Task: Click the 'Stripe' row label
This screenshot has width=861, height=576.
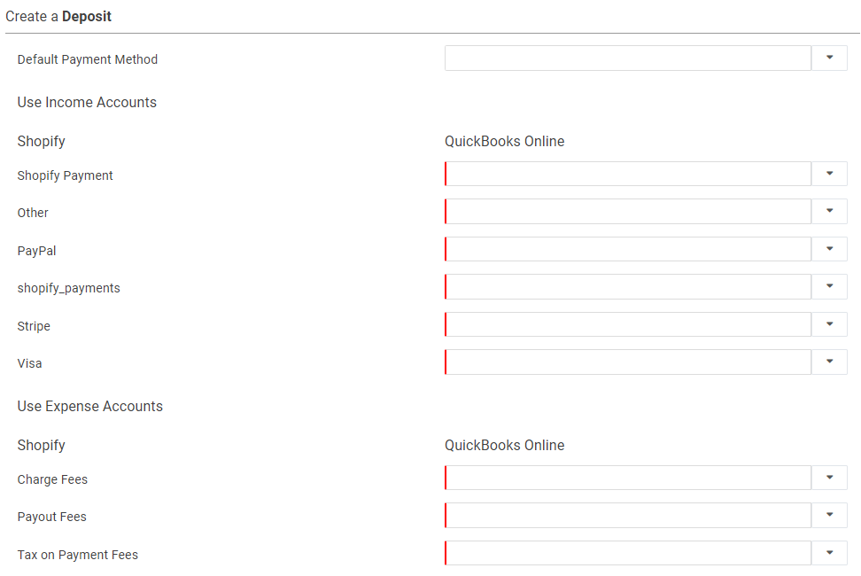Action: pyautogui.click(x=34, y=326)
